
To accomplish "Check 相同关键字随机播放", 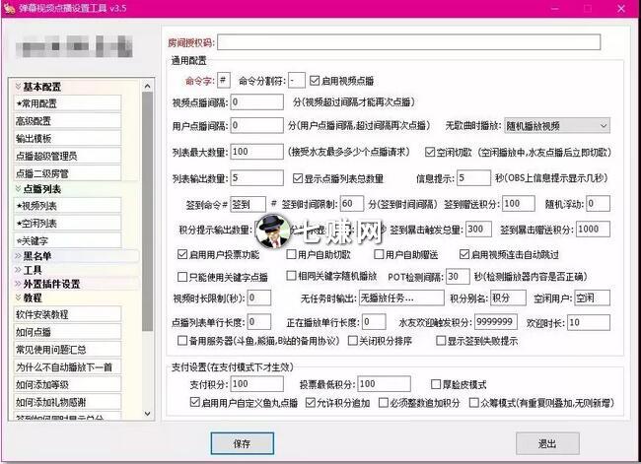I will [x=291, y=276].
